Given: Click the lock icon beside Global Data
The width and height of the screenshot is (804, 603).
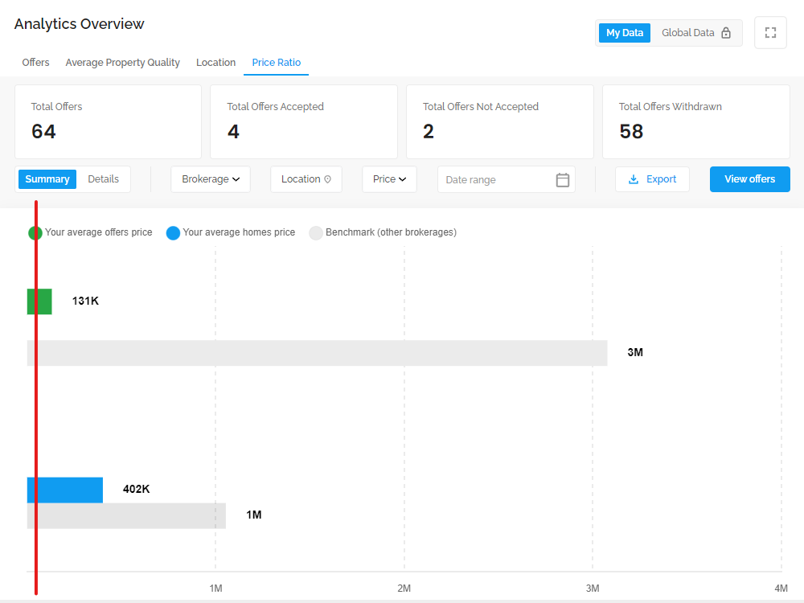Looking at the screenshot, I should point(725,33).
